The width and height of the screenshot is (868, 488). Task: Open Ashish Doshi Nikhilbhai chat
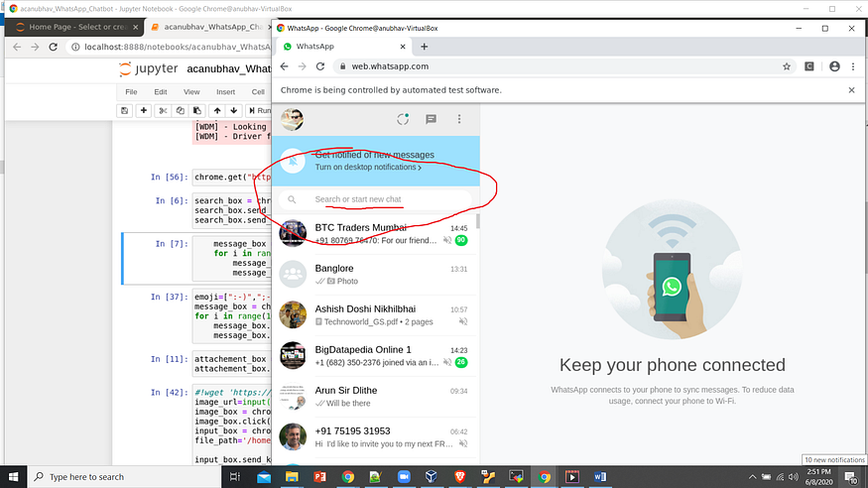coord(376,314)
